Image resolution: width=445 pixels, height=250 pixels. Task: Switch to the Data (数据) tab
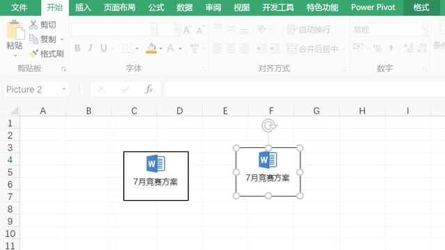click(x=184, y=8)
